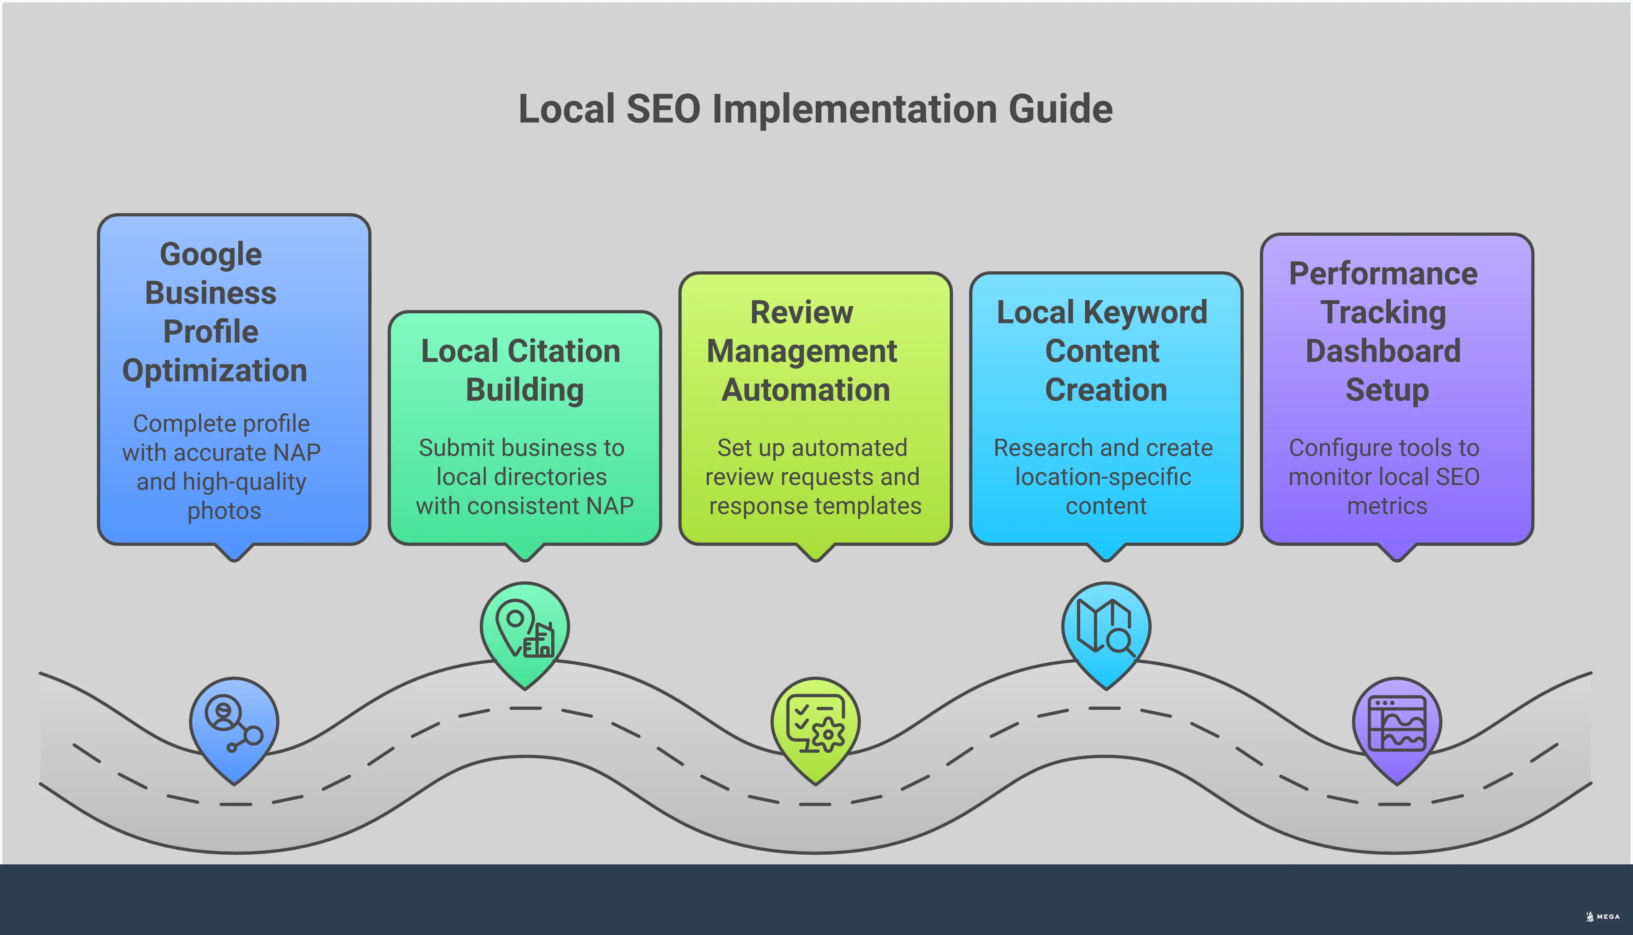This screenshot has width=1633, height=935.
Task: Click the Review Management Automation heading
Action: click(814, 350)
